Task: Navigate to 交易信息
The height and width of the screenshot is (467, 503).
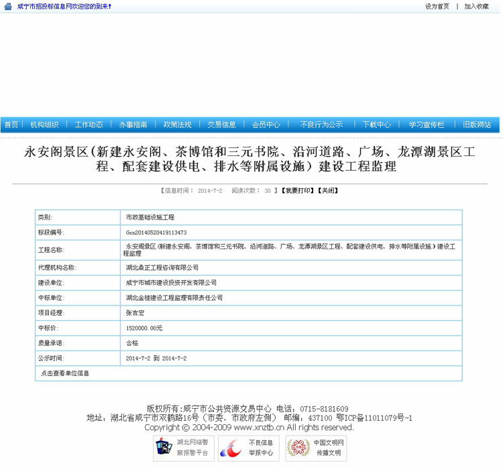Action: (221, 125)
